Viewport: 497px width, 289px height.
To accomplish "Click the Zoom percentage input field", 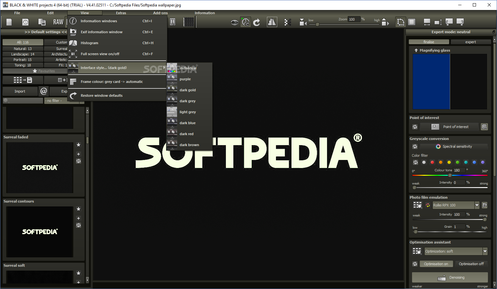I will [354, 19].
